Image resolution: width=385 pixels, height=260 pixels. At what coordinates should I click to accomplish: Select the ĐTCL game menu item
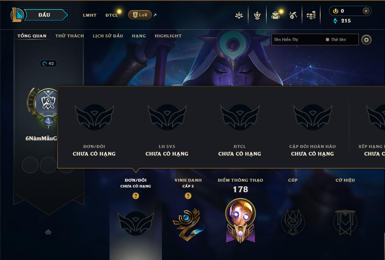(112, 15)
